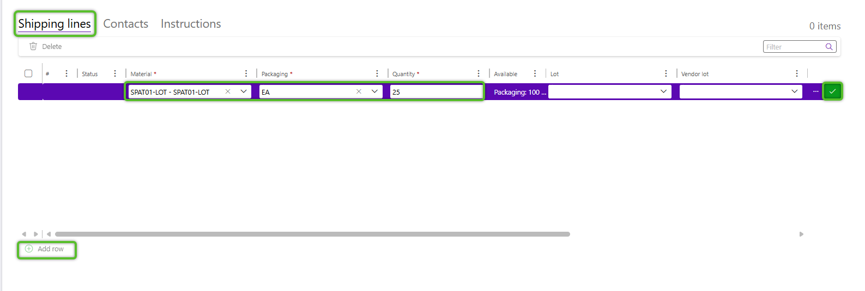Clear the EA packaging value
Screen dimensions: 865x291
click(359, 91)
